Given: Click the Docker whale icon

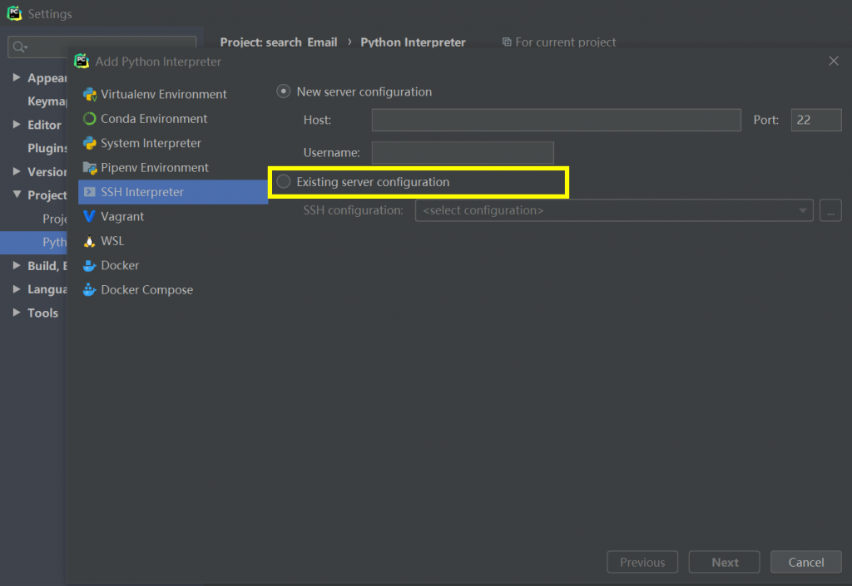Looking at the screenshot, I should [x=90, y=265].
